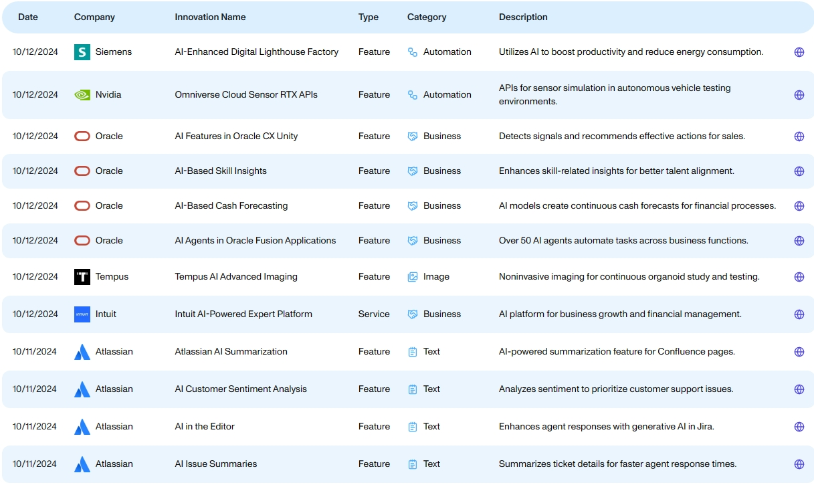
Task: Open globe link for AI Issue Summaries row
Action: tap(799, 464)
